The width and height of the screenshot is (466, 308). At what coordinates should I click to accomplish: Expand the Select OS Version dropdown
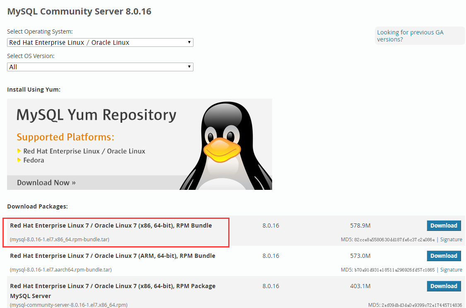click(100, 67)
